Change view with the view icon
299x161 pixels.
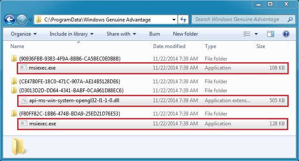click(x=247, y=34)
